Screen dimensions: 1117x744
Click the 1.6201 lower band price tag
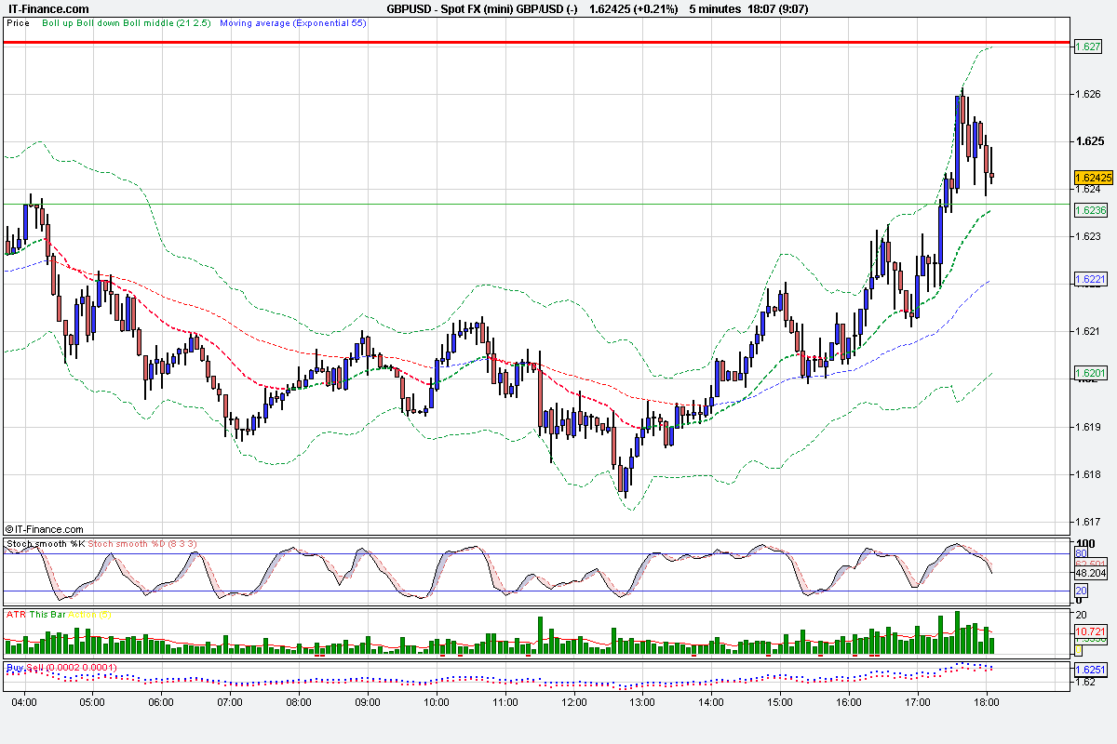pos(1090,373)
